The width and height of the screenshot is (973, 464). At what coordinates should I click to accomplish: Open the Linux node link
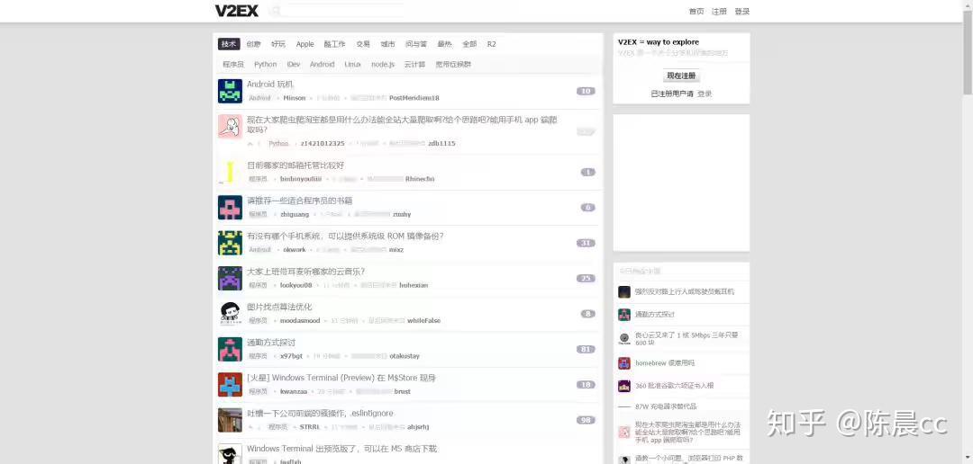pyautogui.click(x=352, y=65)
